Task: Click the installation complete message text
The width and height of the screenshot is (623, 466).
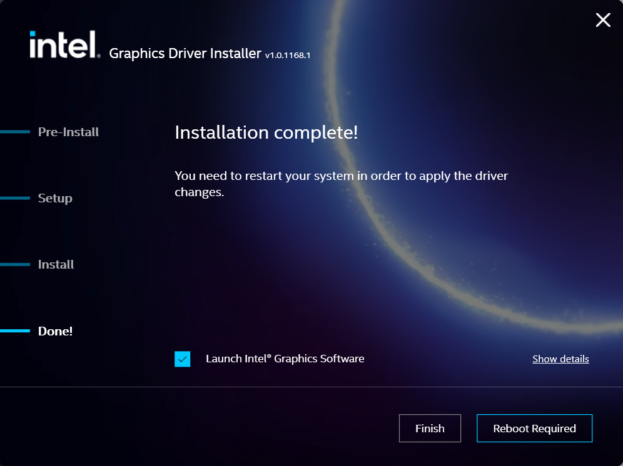Action: coord(266,132)
